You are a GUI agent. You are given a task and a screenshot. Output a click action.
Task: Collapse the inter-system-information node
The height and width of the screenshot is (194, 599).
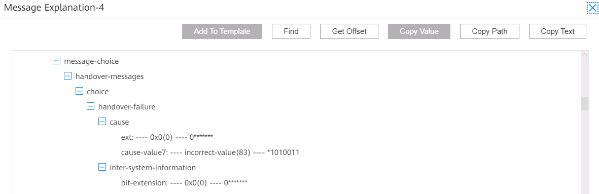[x=102, y=167]
